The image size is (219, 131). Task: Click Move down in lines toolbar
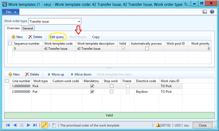point(81,74)
